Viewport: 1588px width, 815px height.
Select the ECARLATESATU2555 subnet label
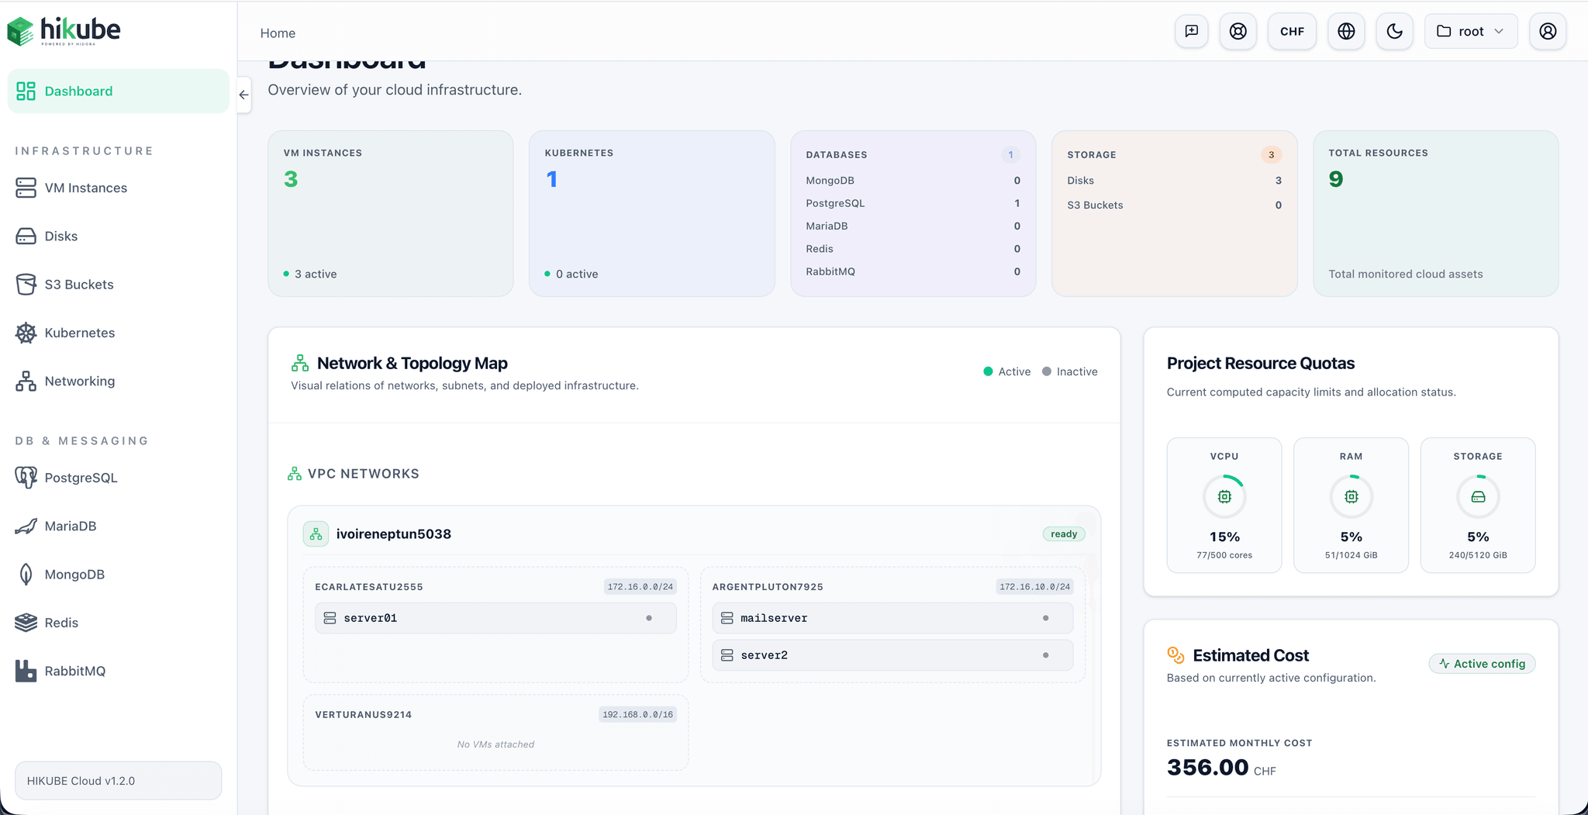click(369, 587)
